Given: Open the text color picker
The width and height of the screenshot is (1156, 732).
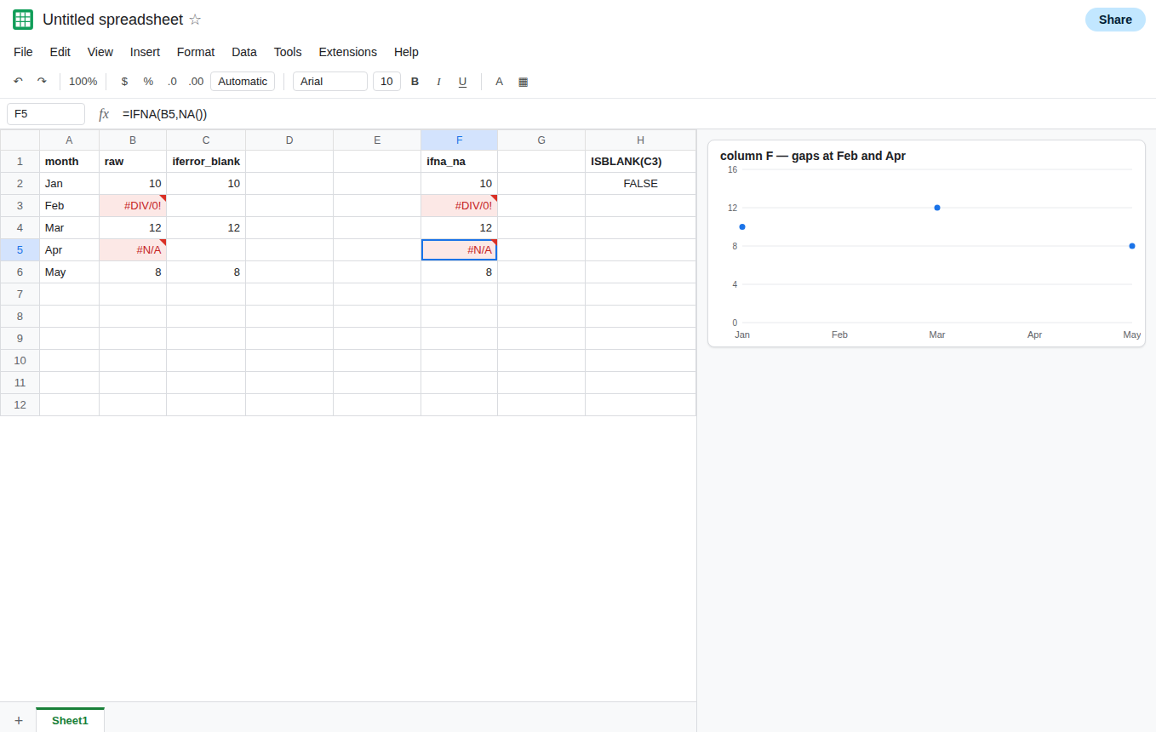Looking at the screenshot, I should (x=500, y=82).
